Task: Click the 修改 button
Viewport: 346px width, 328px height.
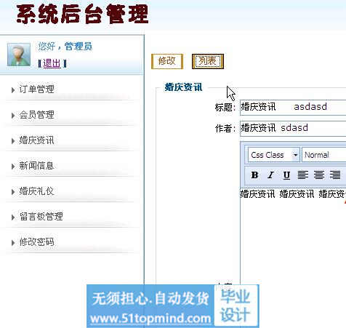Action: point(167,61)
